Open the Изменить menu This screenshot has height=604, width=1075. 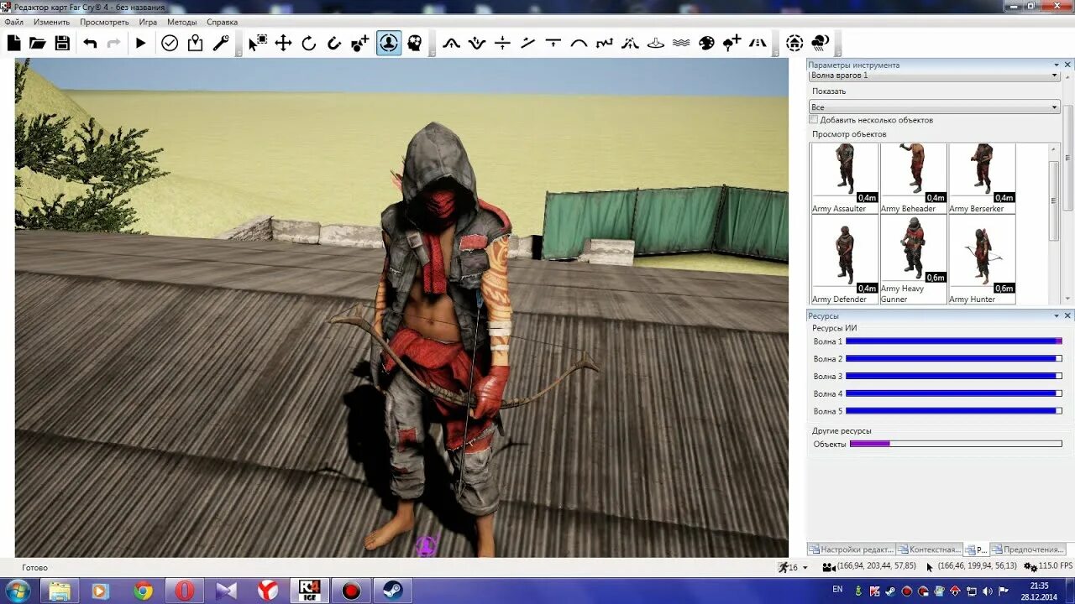click(x=52, y=22)
